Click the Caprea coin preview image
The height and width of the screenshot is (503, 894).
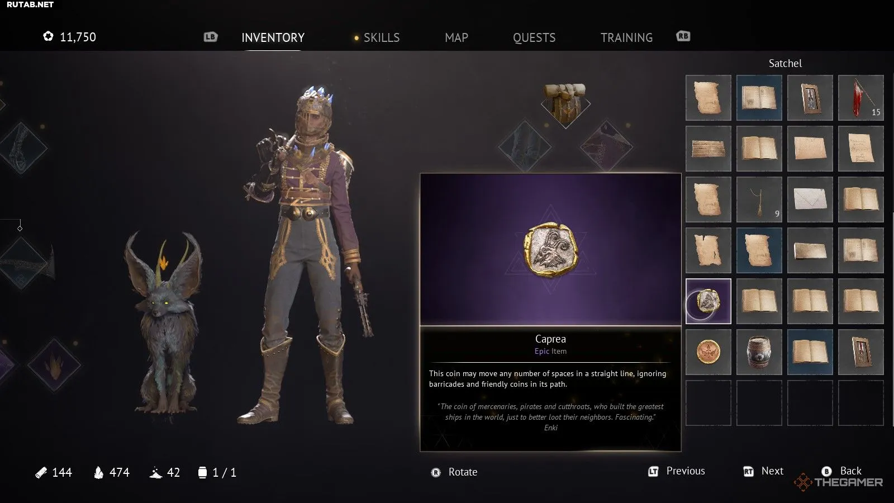(x=550, y=249)
